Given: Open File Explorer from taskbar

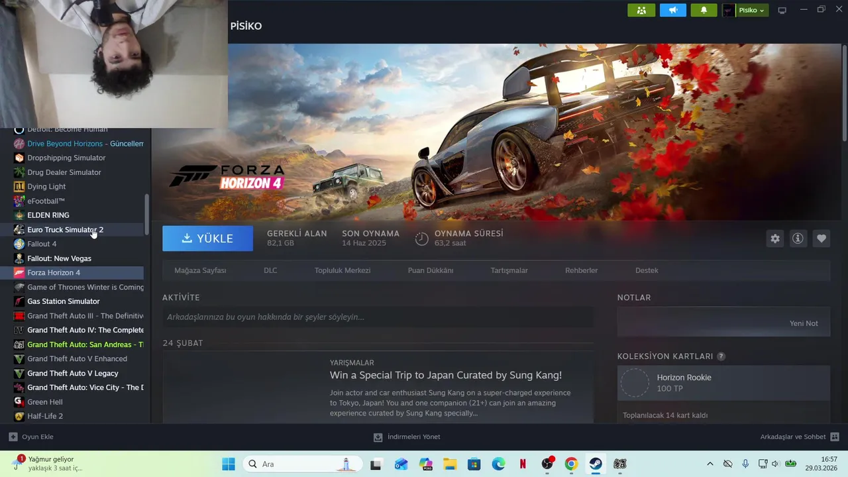Looking at the screenshot, I should (450, 464).
